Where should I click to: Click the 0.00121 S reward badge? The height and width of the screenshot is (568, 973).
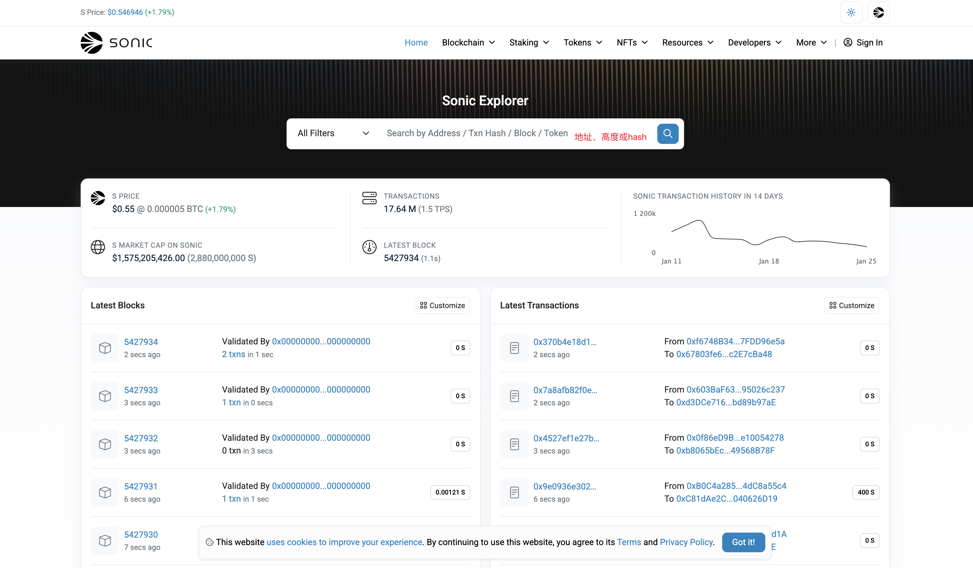click(450, 492)
